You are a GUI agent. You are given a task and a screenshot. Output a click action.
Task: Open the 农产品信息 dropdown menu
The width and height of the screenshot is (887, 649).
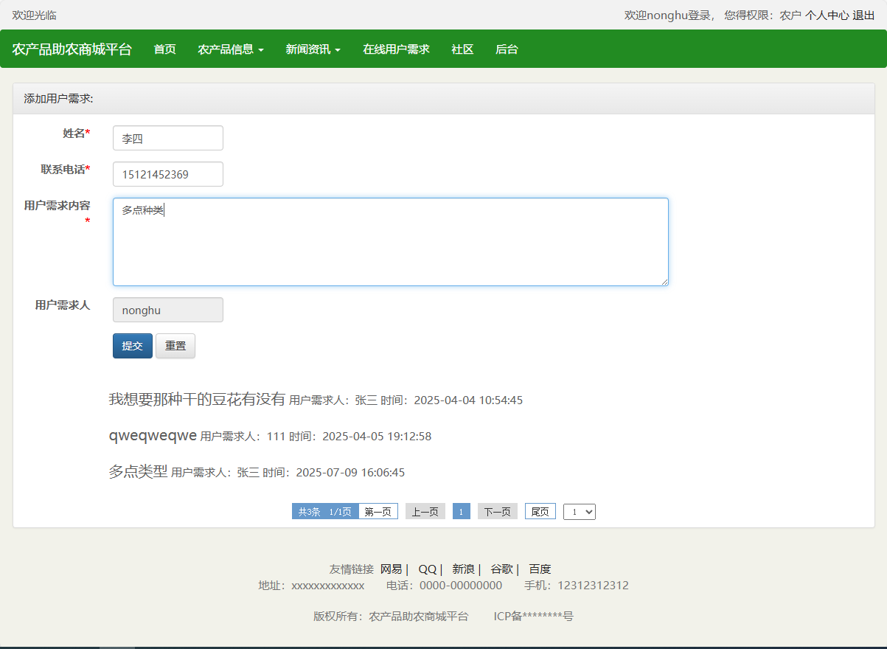pos(231,49)
